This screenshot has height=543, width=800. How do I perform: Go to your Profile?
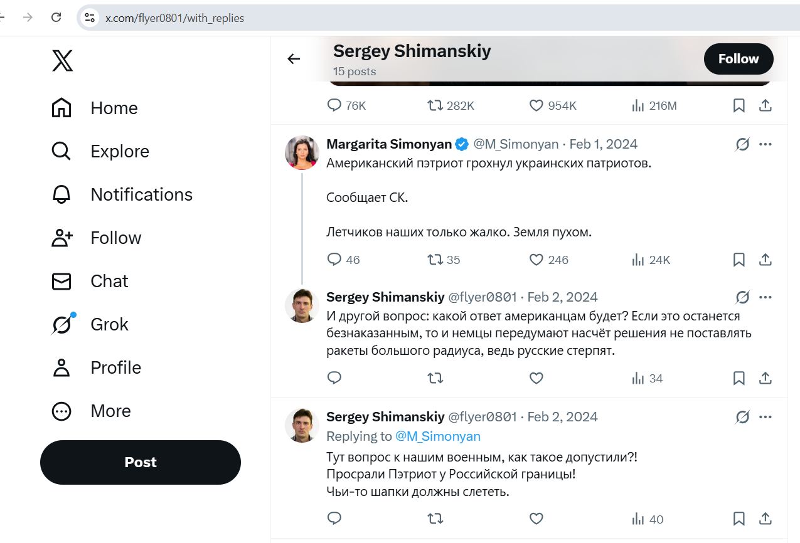(x=115, y=367)
